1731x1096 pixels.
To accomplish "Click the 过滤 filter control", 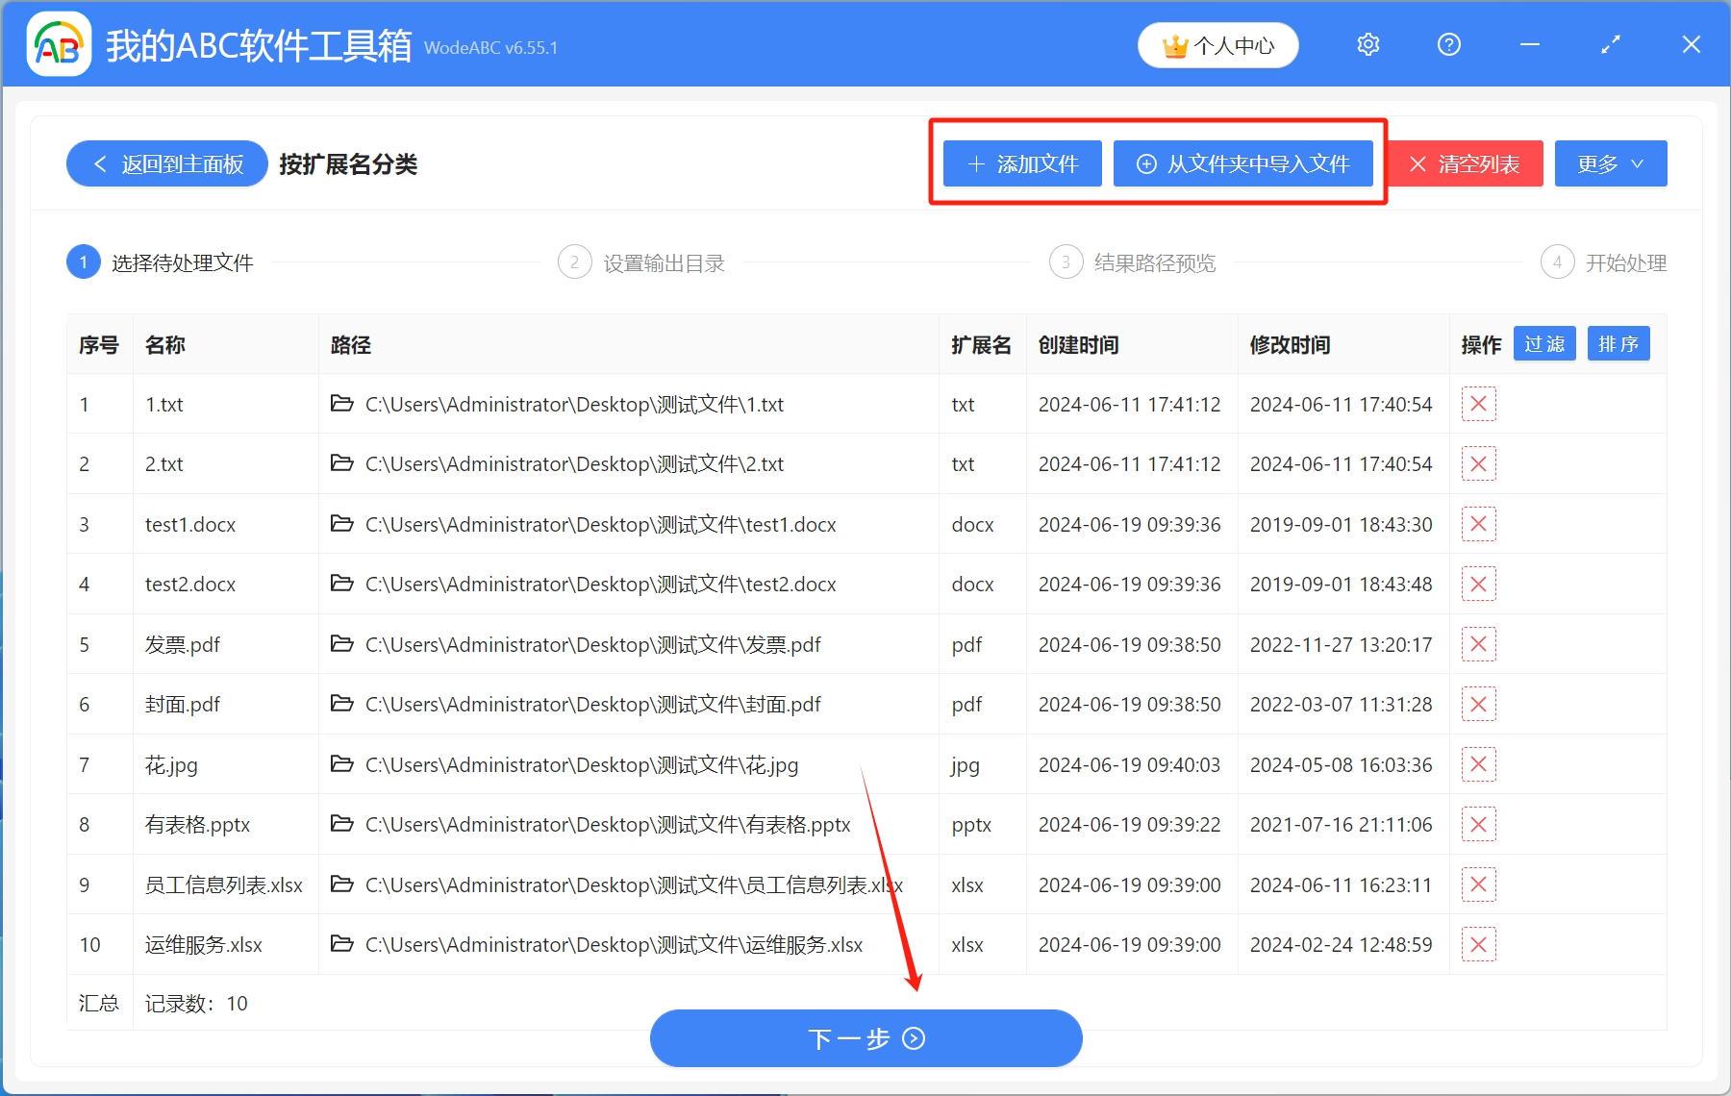I will (x=1544, y=343).
